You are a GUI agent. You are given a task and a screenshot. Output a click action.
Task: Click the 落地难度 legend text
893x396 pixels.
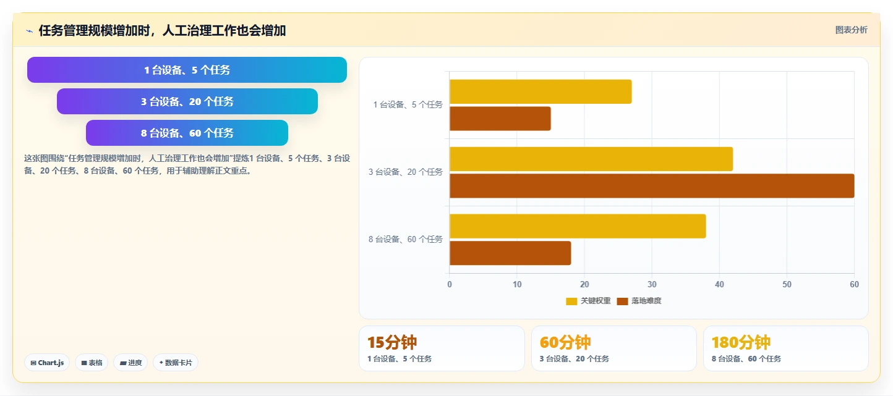pos(646,301)
